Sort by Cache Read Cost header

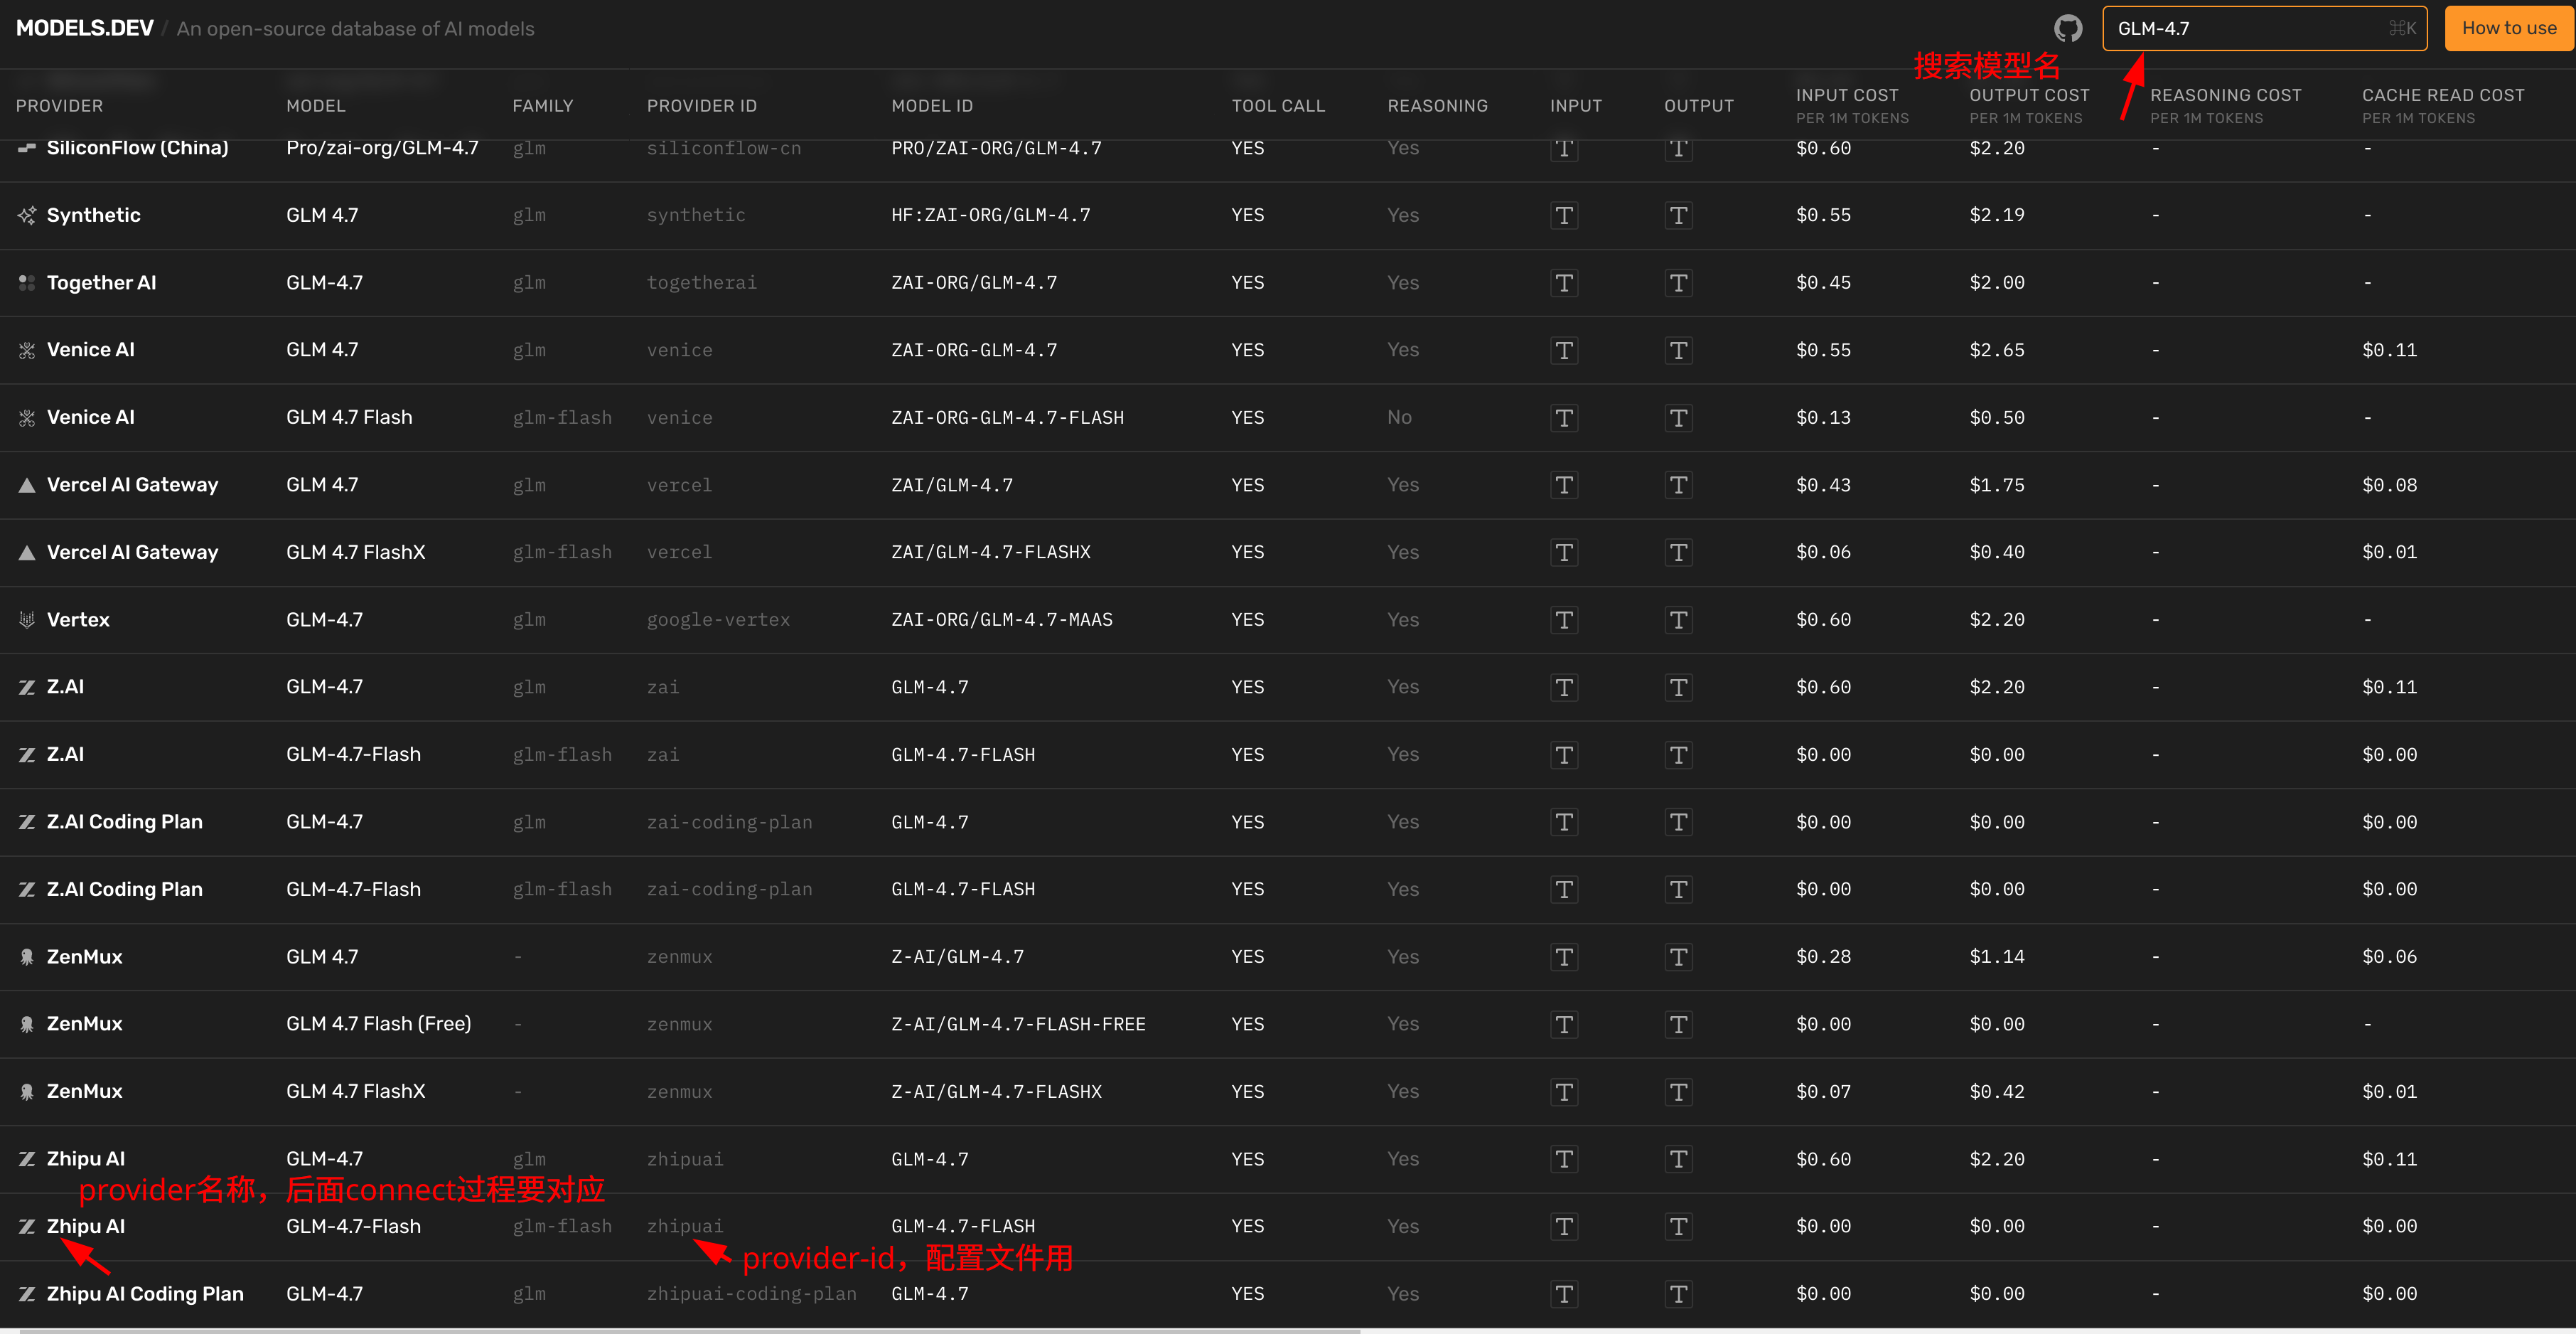coord(2442,96)
